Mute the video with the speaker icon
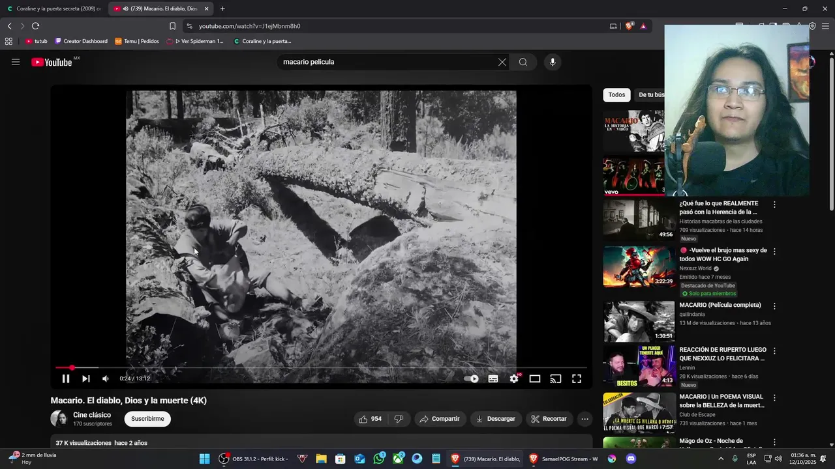The image size is (835, 469). coord(106,378)
